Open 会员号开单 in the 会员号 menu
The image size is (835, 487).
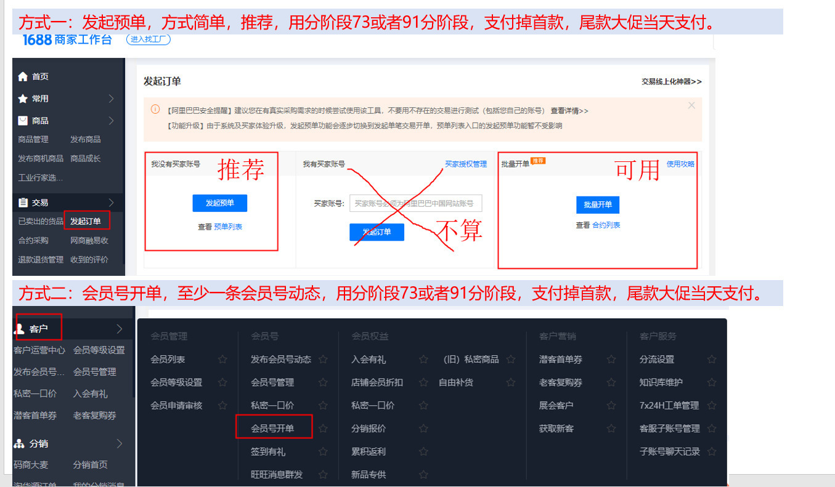click(x=272, y=429)
